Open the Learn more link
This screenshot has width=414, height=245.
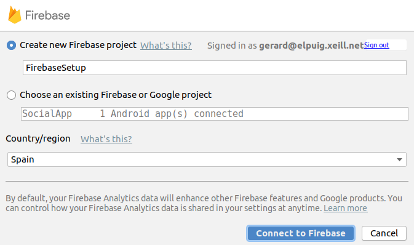point(345,208)
